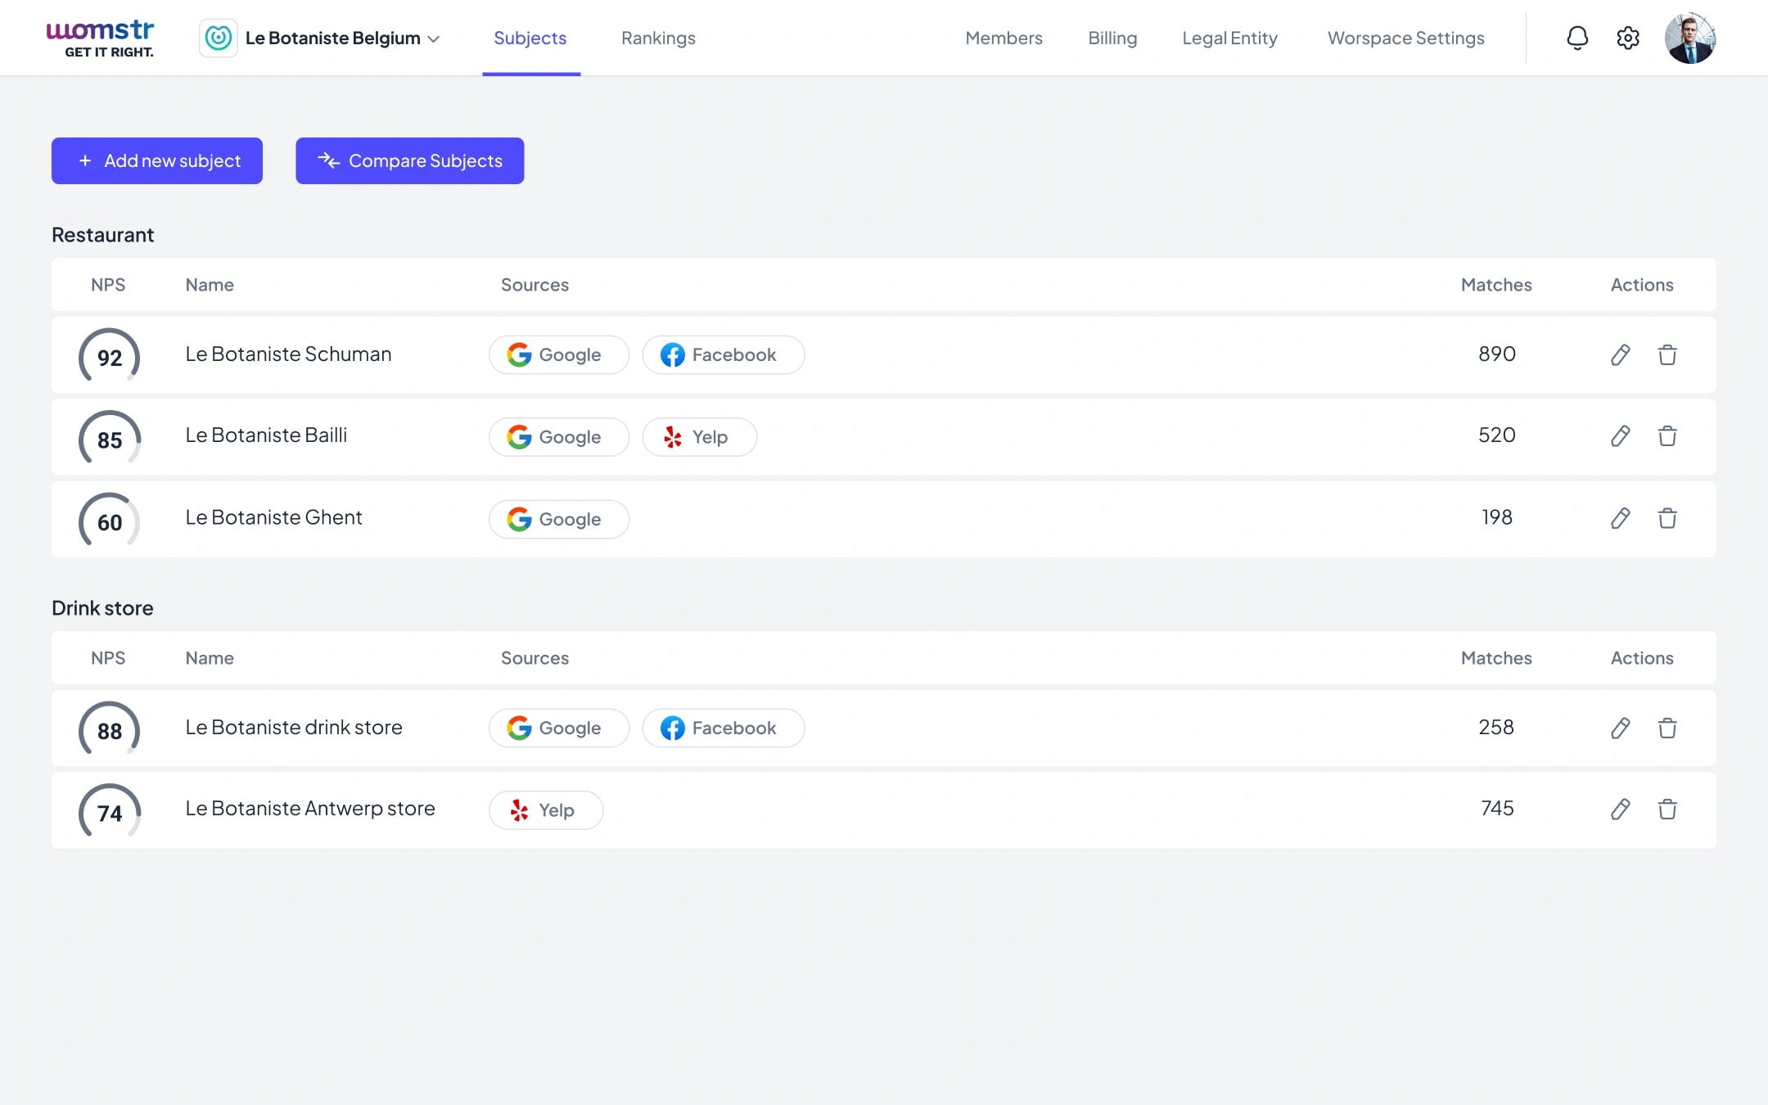Image resolution: width=1768 pixels, height=1105 pixels.
Task: Click NPS gauge showing 85
Action: (x=110, y=438)
